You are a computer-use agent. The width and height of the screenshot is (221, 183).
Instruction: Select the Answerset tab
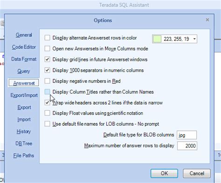click(24, 83)
